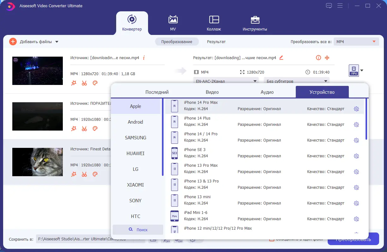Open the EN-AAC-2Канал audio track dropdown
Screen dimensions: 387x252
coord(226,81)
